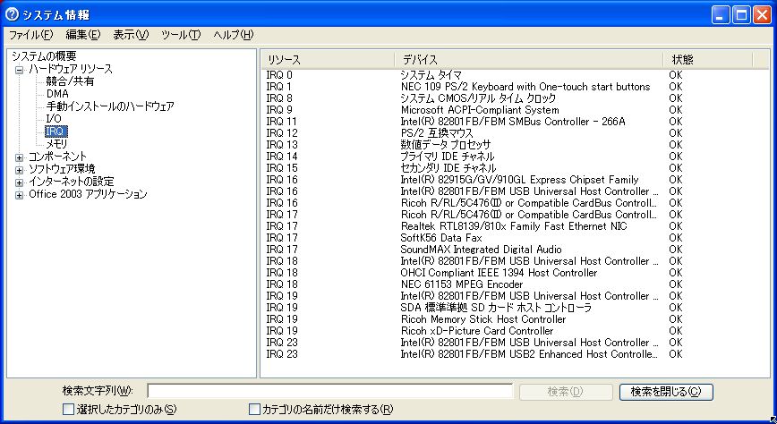This screenshot has width=777, height=424.
Task: Expand Office 2003 アプリケーション node
Action: (x=20, y=194)
